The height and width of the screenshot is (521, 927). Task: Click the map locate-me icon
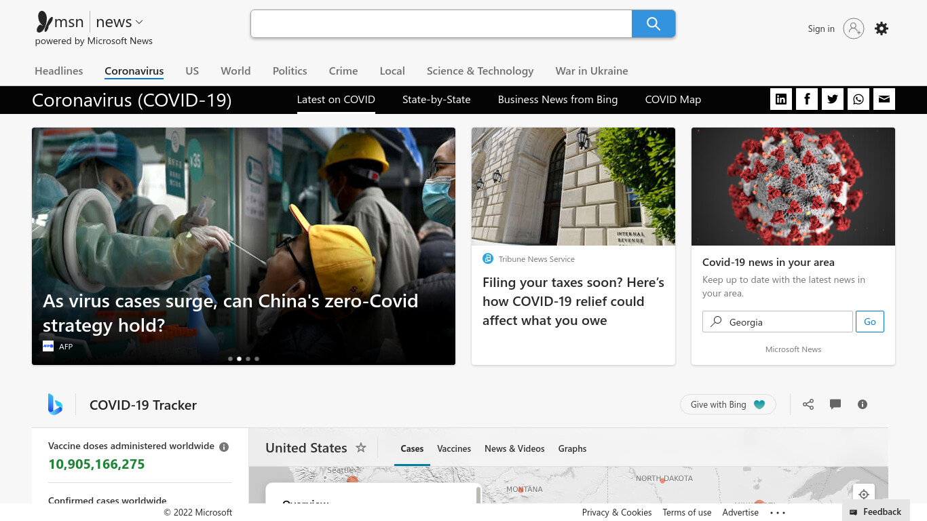(864, 494)
